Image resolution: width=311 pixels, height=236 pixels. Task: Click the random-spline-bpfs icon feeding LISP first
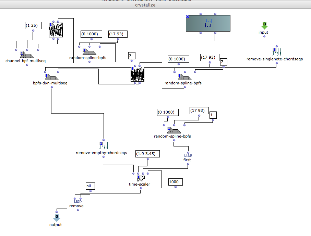pos(174,131)
